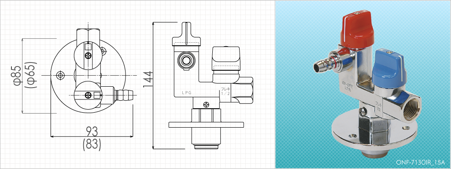Click the (83) dimension text
This screenshot has height=169, width=451.
click(92, 144)
